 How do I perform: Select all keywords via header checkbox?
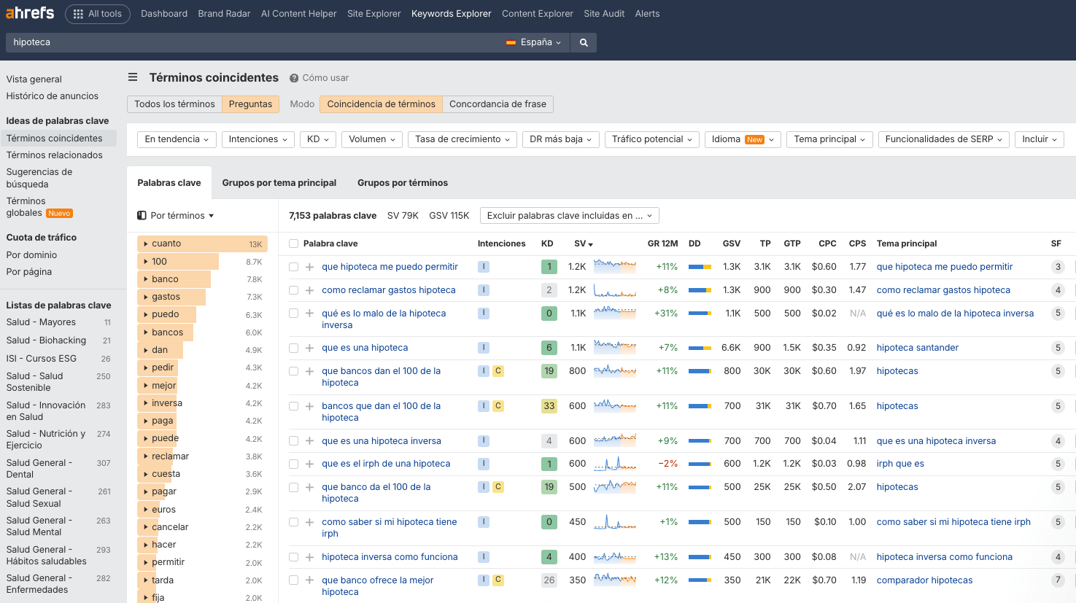coord(292,243)
